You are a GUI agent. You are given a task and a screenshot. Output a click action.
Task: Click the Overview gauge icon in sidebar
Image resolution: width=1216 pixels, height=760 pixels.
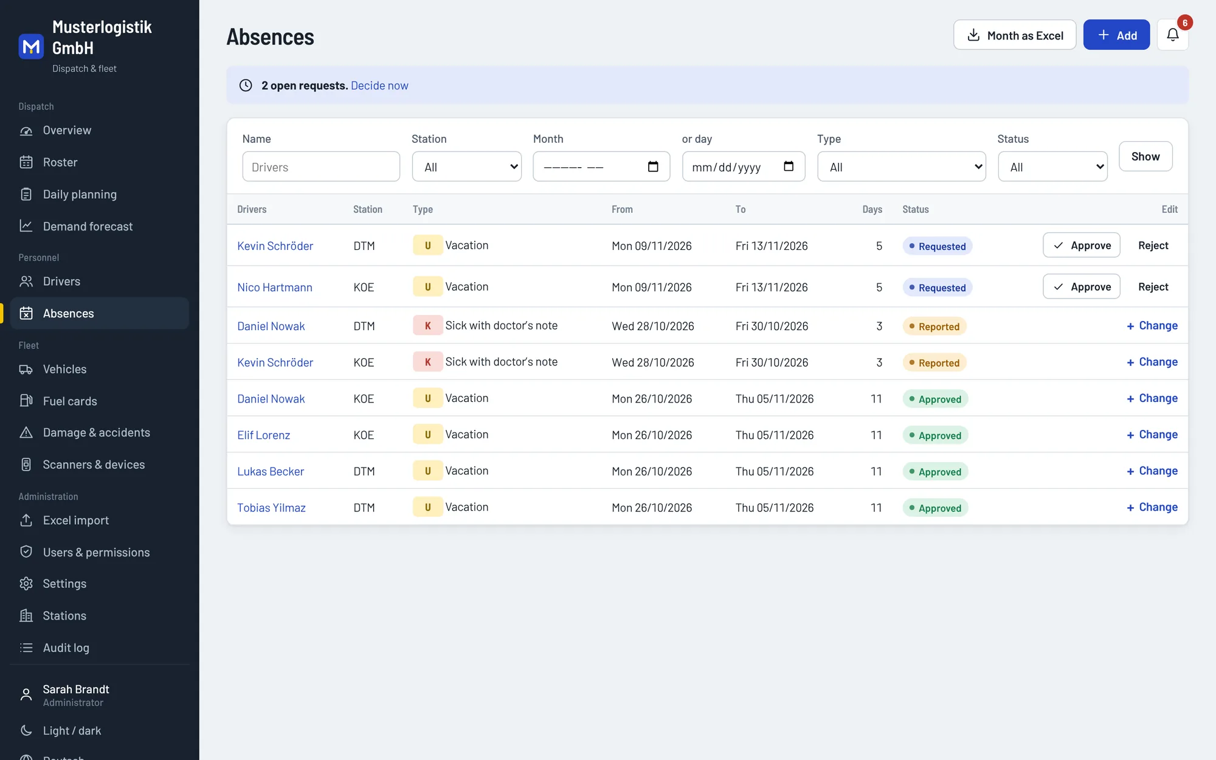click(26, 131)
